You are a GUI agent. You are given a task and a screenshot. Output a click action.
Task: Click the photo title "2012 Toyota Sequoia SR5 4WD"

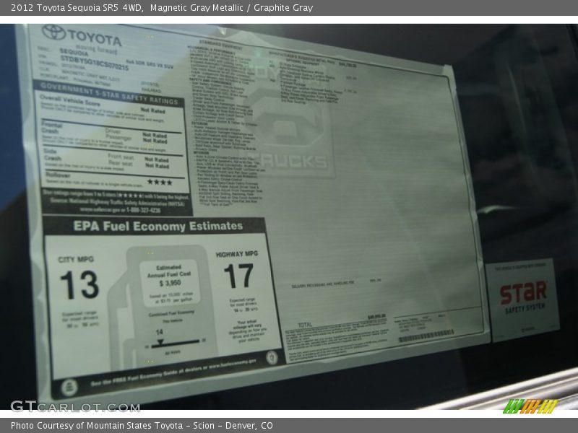coord(77,8)
